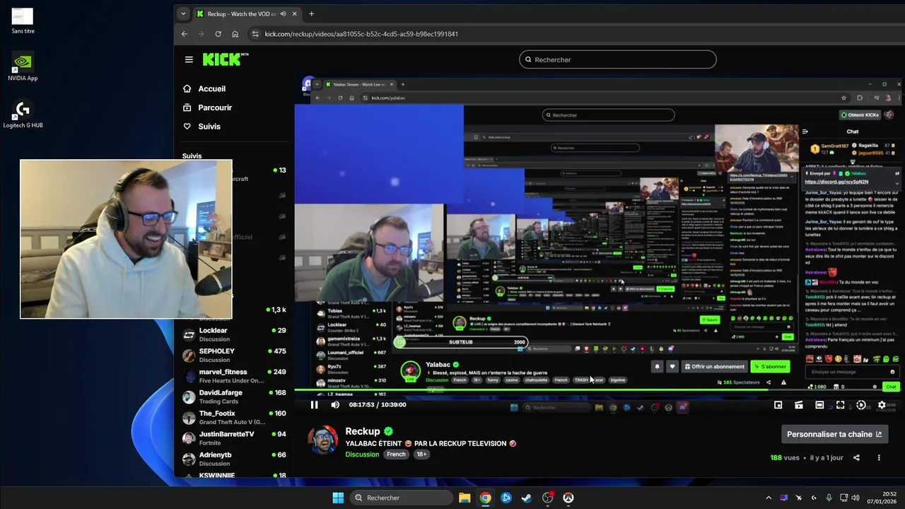Mute the tab via its audio icon
The width and height of the screenshot is (905, 509).
[283, 13]
